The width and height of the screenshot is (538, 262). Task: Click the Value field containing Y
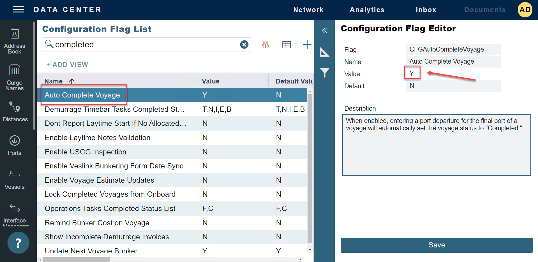(412, 73)
